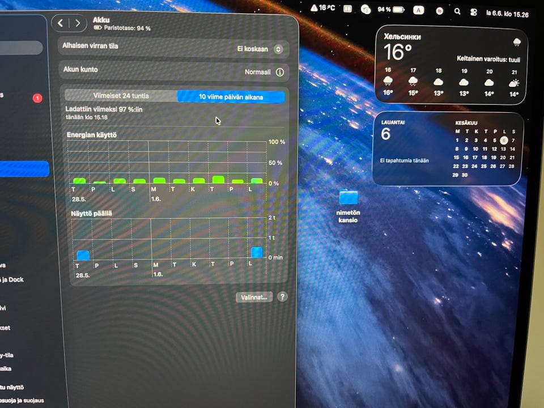Screen dimensions: 544x408
Task: Open the help question mark button
Action: coord(282,296)
